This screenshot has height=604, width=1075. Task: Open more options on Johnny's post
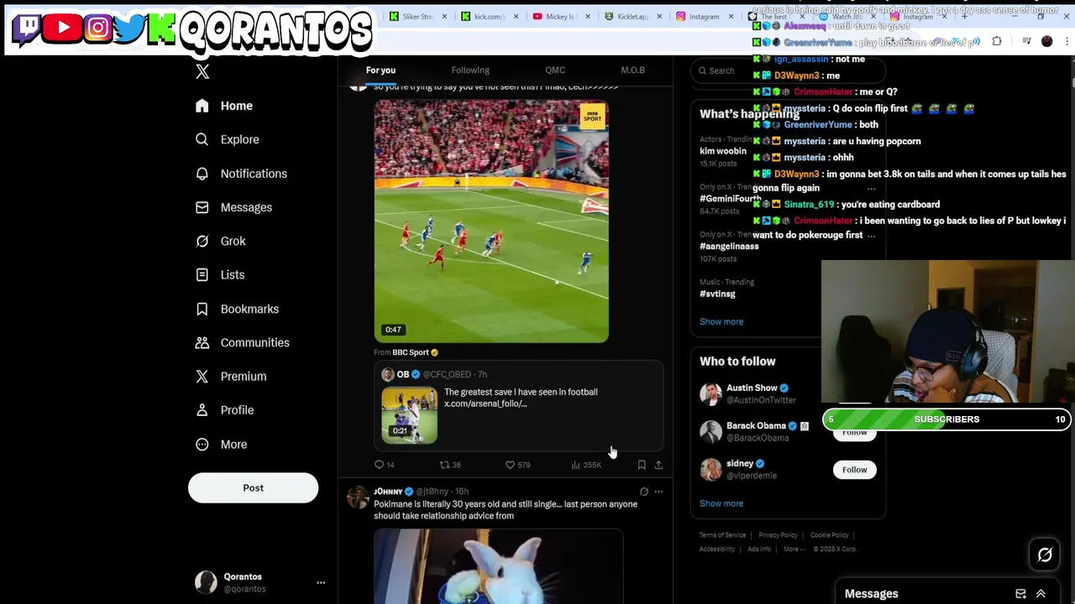tap(658, 492)
